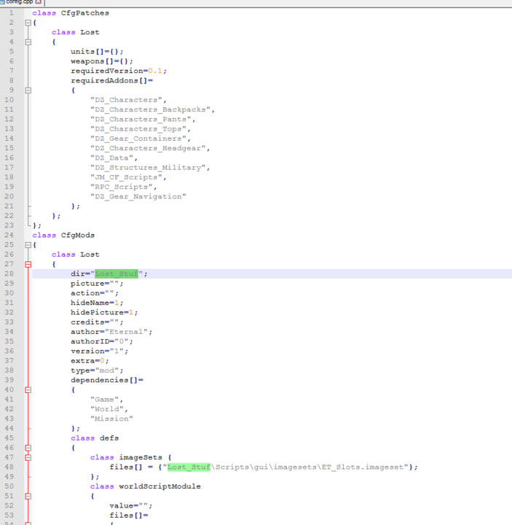
Task: Click on 'value="";' at line 52
Action: (x=131, y=505)
